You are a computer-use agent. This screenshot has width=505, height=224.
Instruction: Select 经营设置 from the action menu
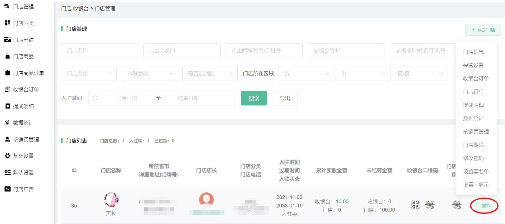tap(473, 65)
